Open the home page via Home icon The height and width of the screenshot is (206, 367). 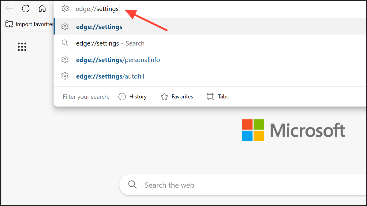[x=42, y=9]
